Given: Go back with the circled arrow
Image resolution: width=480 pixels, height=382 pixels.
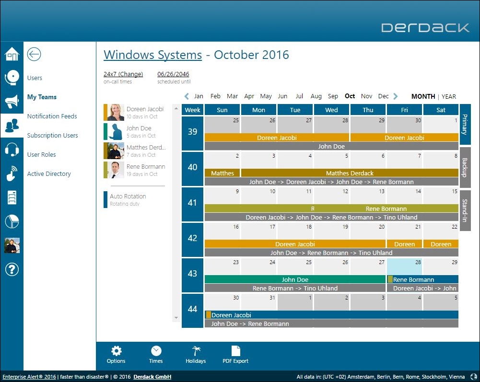Looking at the screenshot, I should pyautogui.click(x=34, y=54).
